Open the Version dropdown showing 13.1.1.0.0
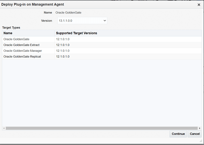 [82, 21]
